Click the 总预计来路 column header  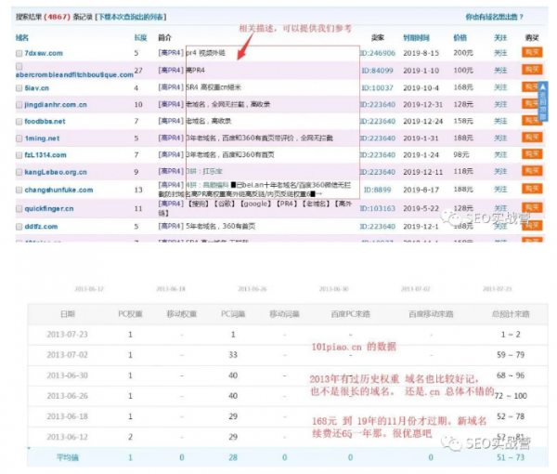pos(511,314)
